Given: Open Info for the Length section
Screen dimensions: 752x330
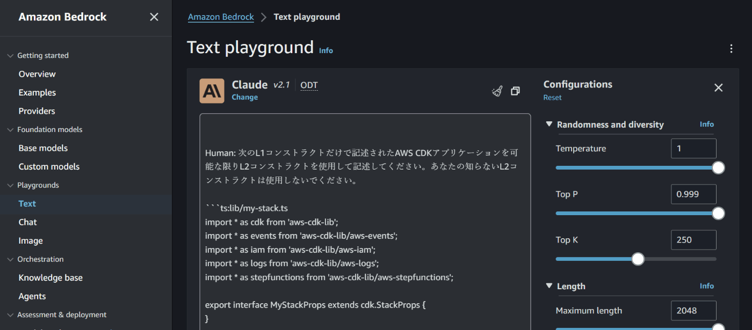Looking at the screenshot, I should [707, 286].
